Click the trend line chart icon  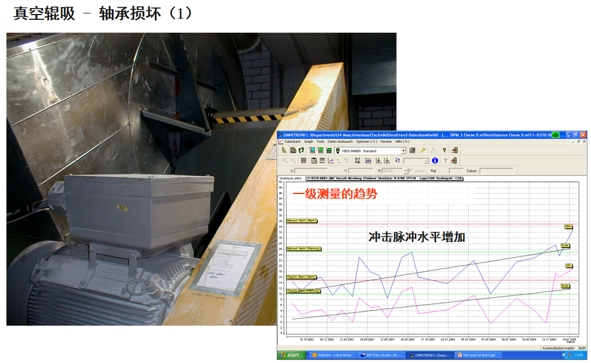coord(331,160)
